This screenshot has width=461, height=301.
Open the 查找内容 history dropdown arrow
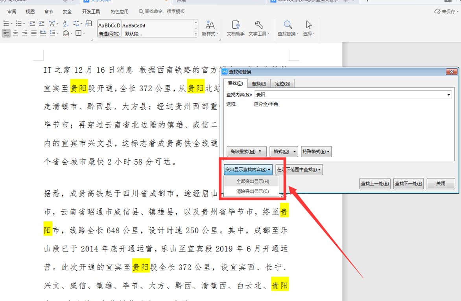click(x=448, y=95)
